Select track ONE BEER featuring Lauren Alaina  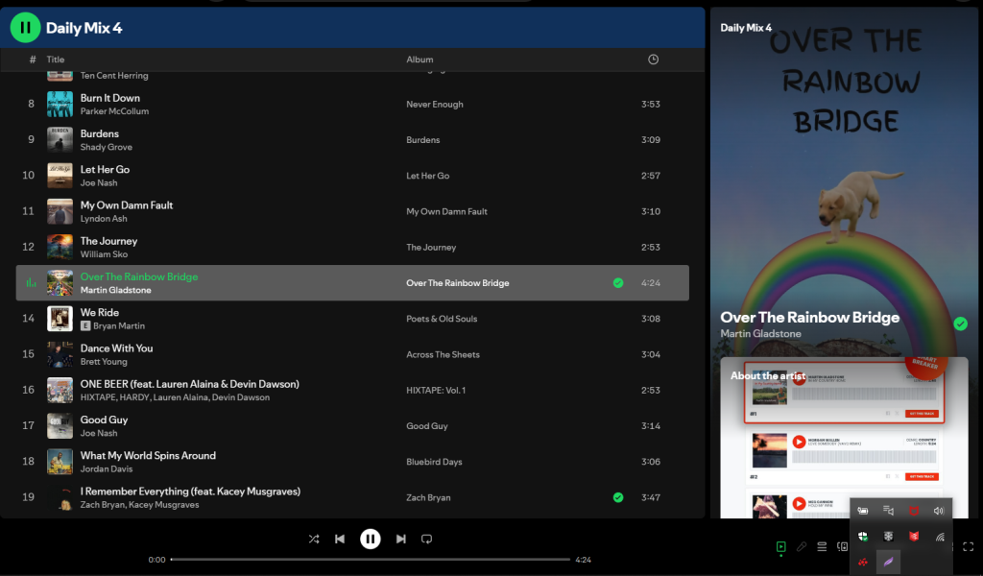pyautogui.click(x=189, y=384)
